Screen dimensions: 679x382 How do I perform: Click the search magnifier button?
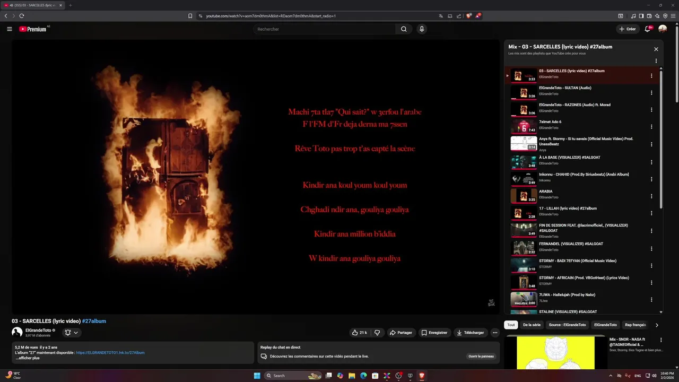pyautogui.click(x=404, y=29)
